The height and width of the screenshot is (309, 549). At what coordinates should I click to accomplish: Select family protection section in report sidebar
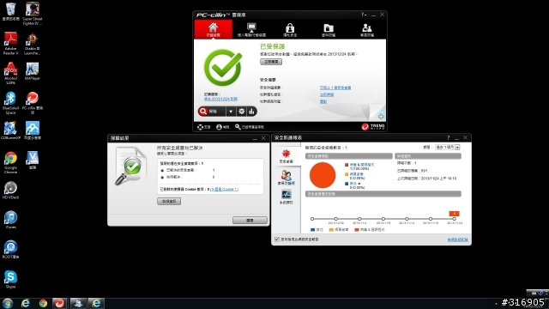[x=286, y=178]
